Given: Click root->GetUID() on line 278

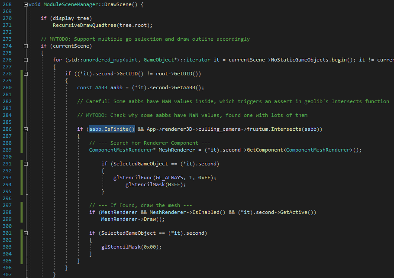Looking at the screenshot, I should click(177, 74).
